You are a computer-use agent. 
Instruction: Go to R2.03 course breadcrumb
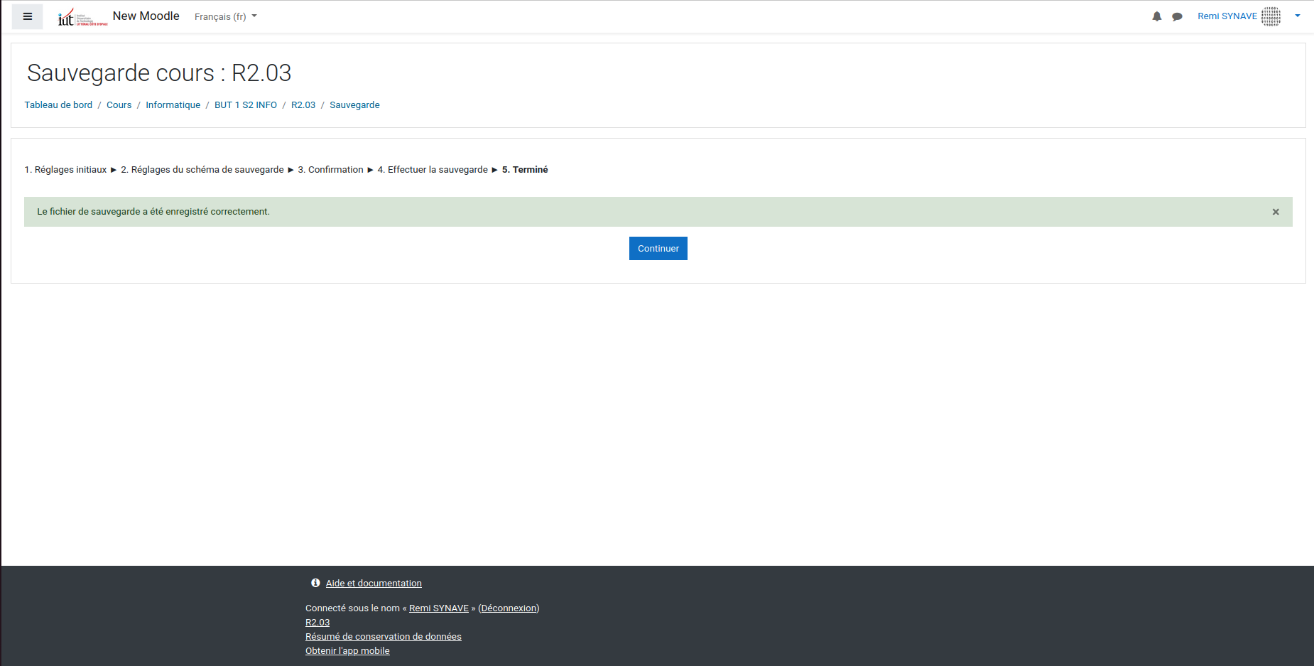click(303, 105)
